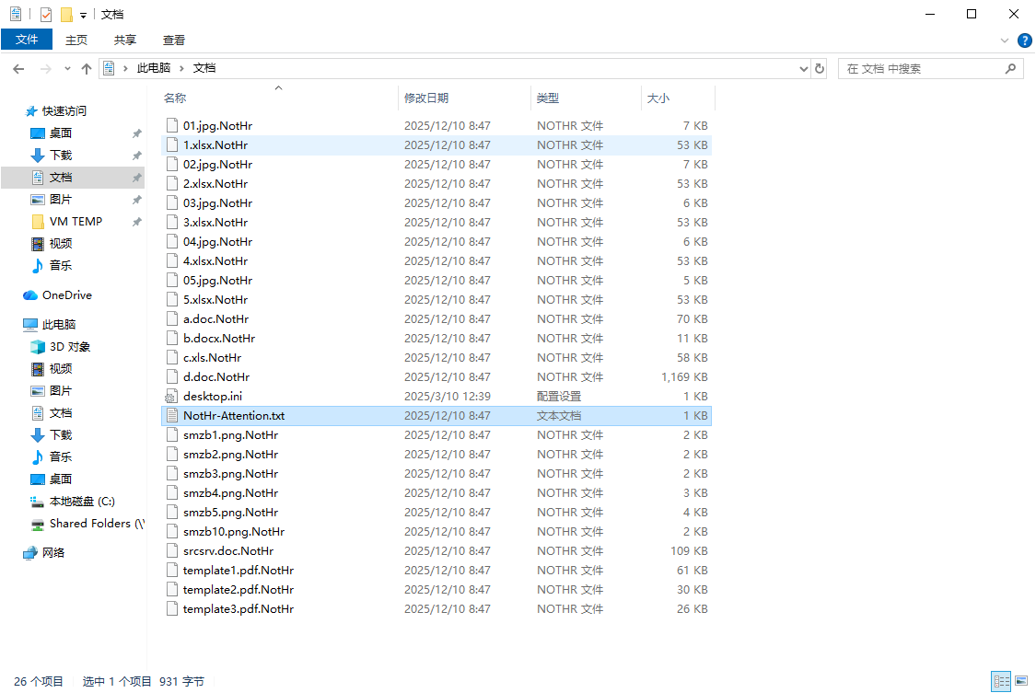Viewport: 1036px width, 693px height.
Task: Sort files by 修改日期 column header
Action: pos(426,98)
